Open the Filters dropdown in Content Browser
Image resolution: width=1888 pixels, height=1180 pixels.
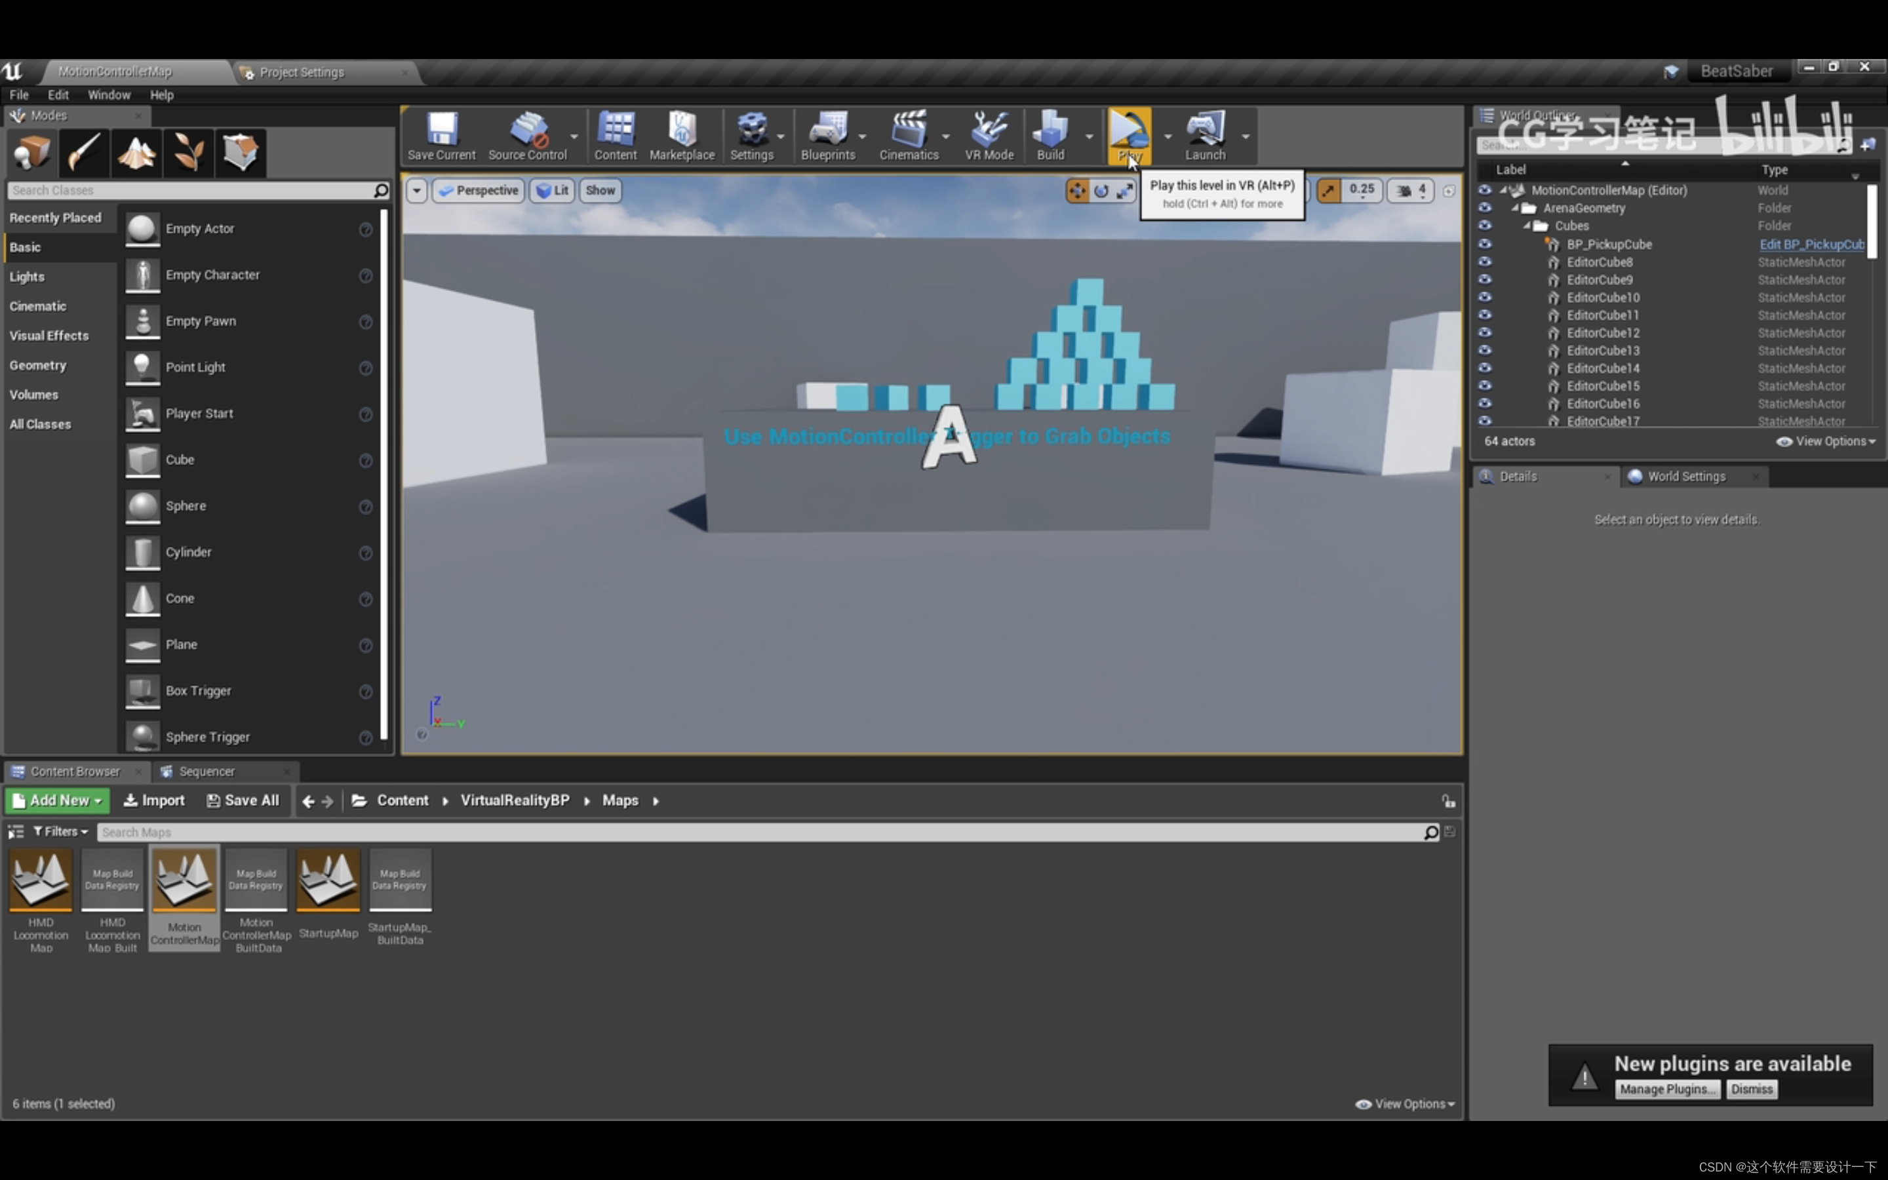tap(61, 831)
